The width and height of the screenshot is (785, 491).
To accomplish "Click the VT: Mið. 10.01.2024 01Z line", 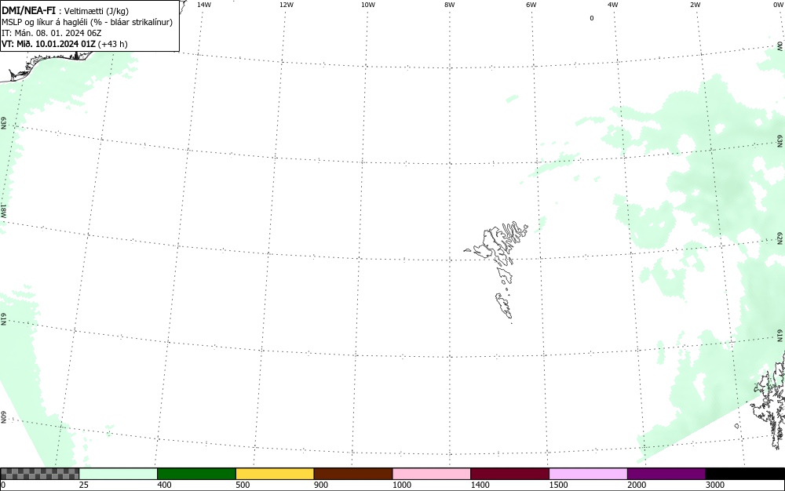I will [64, 44].
